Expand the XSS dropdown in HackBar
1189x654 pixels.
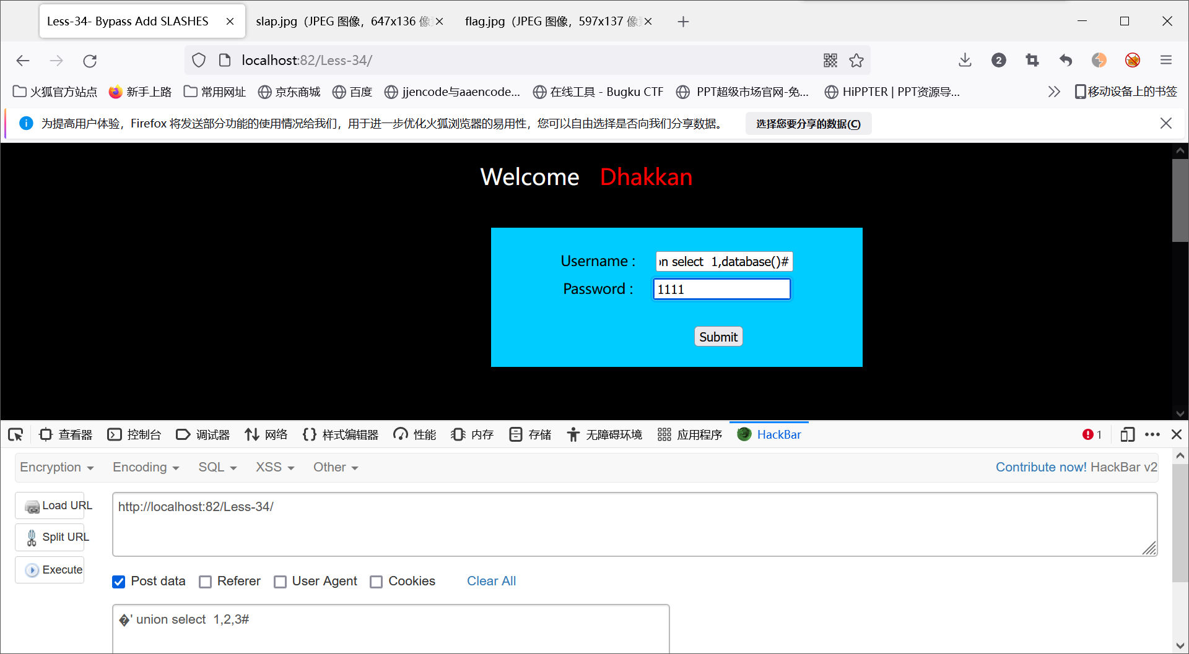point(274,467)
